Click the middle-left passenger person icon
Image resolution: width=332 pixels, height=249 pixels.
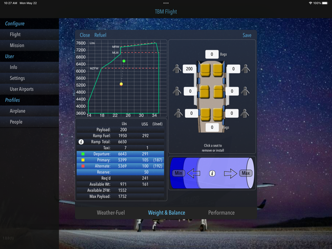pyautogui.click(x=177, y=91)
